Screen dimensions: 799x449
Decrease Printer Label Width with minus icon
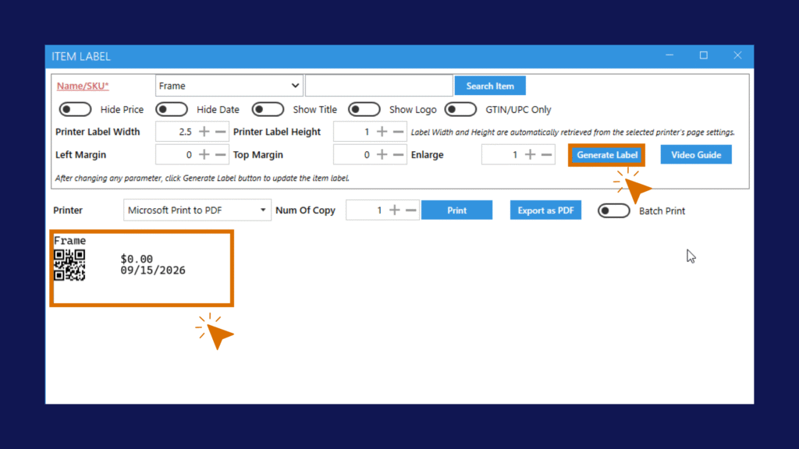[x=220, y=132]
